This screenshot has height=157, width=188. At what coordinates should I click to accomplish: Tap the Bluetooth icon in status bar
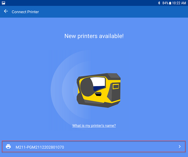point(159,3)
